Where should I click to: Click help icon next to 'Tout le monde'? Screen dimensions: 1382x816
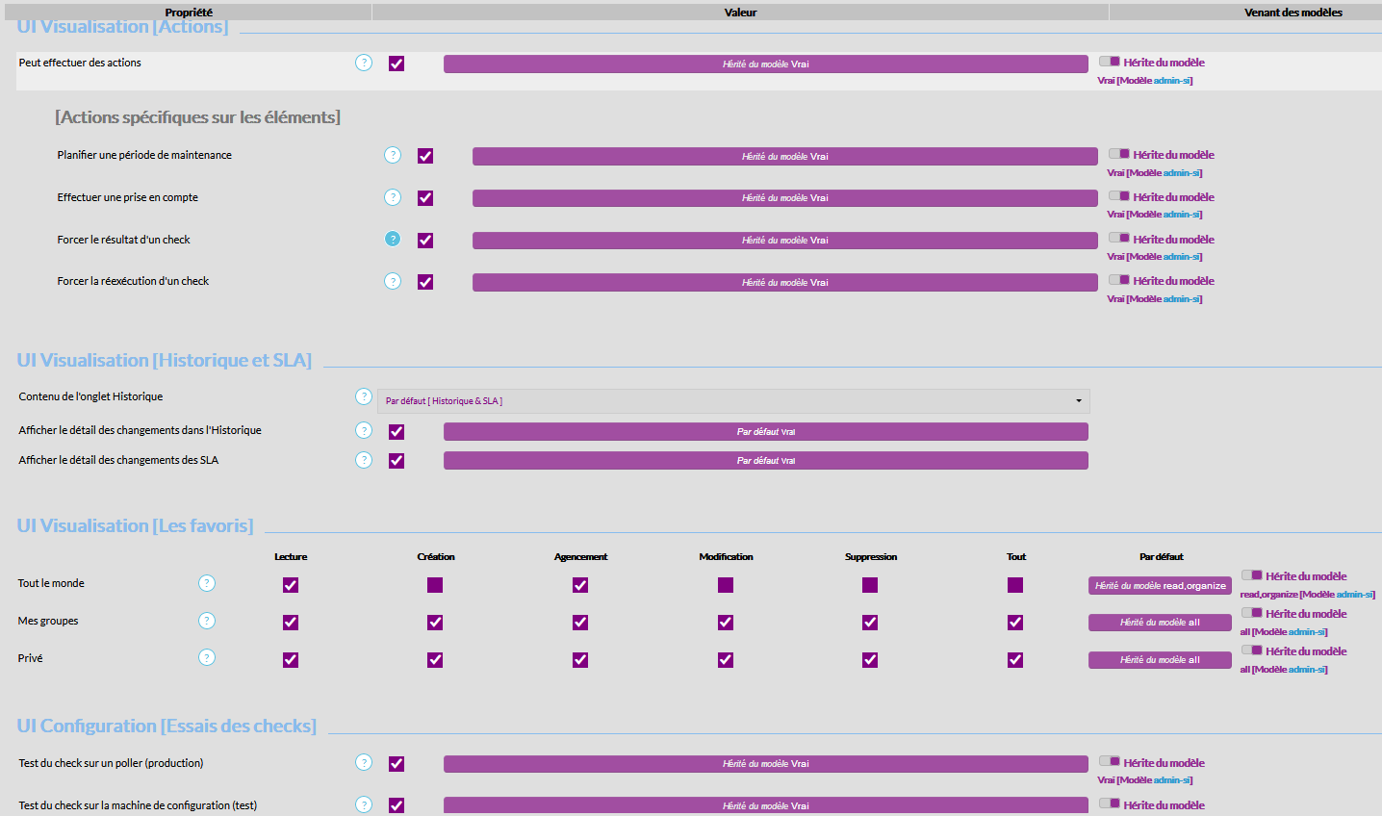tap(207, 583)
